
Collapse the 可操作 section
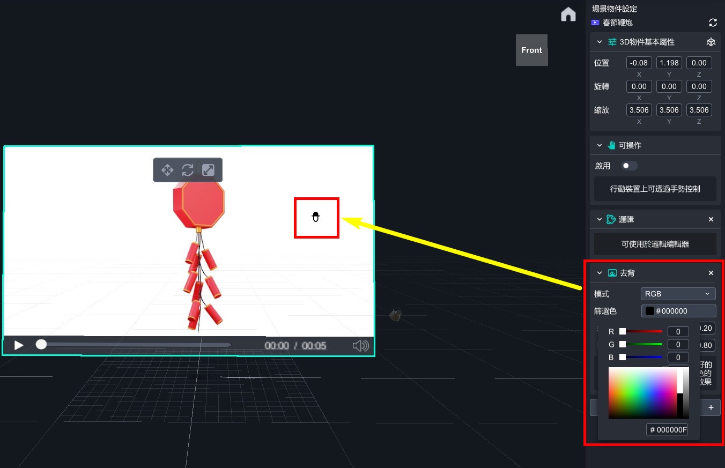pyautogui.click(x=600, y=145)
